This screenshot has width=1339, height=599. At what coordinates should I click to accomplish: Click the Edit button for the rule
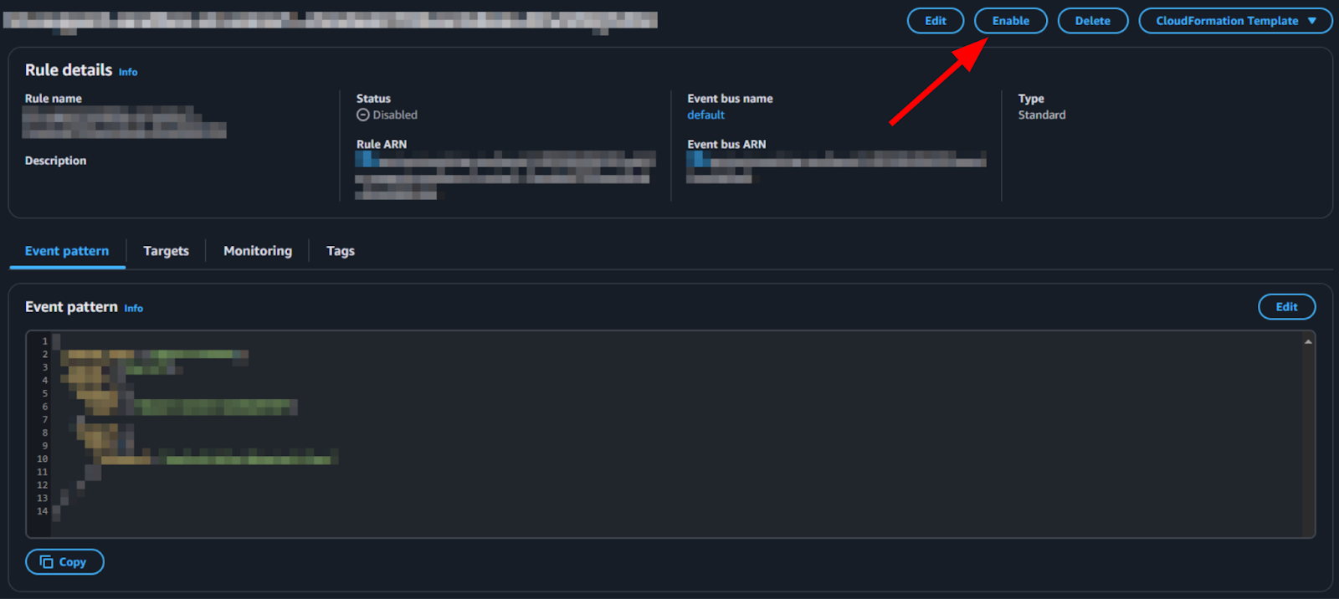935,21
